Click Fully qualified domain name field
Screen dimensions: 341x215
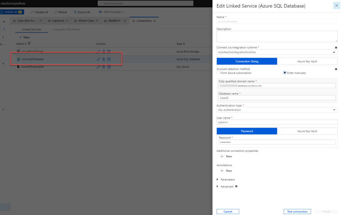point(277,86)
